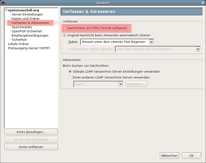Open Server-Einstellungen in the account tree
The height and width of the screenshot is (163, 206).
[x=27, y=15]
